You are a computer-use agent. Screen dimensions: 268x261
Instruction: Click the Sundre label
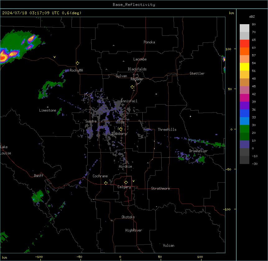91,121
